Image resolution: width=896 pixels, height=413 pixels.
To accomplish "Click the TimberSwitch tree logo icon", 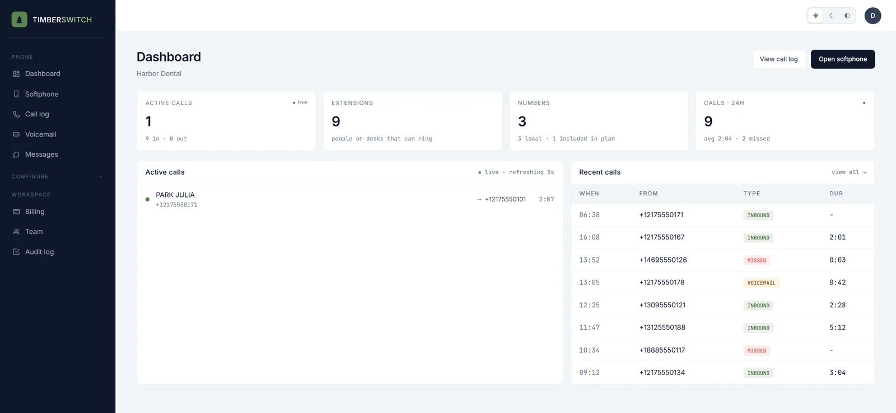I will click(19, 20).
